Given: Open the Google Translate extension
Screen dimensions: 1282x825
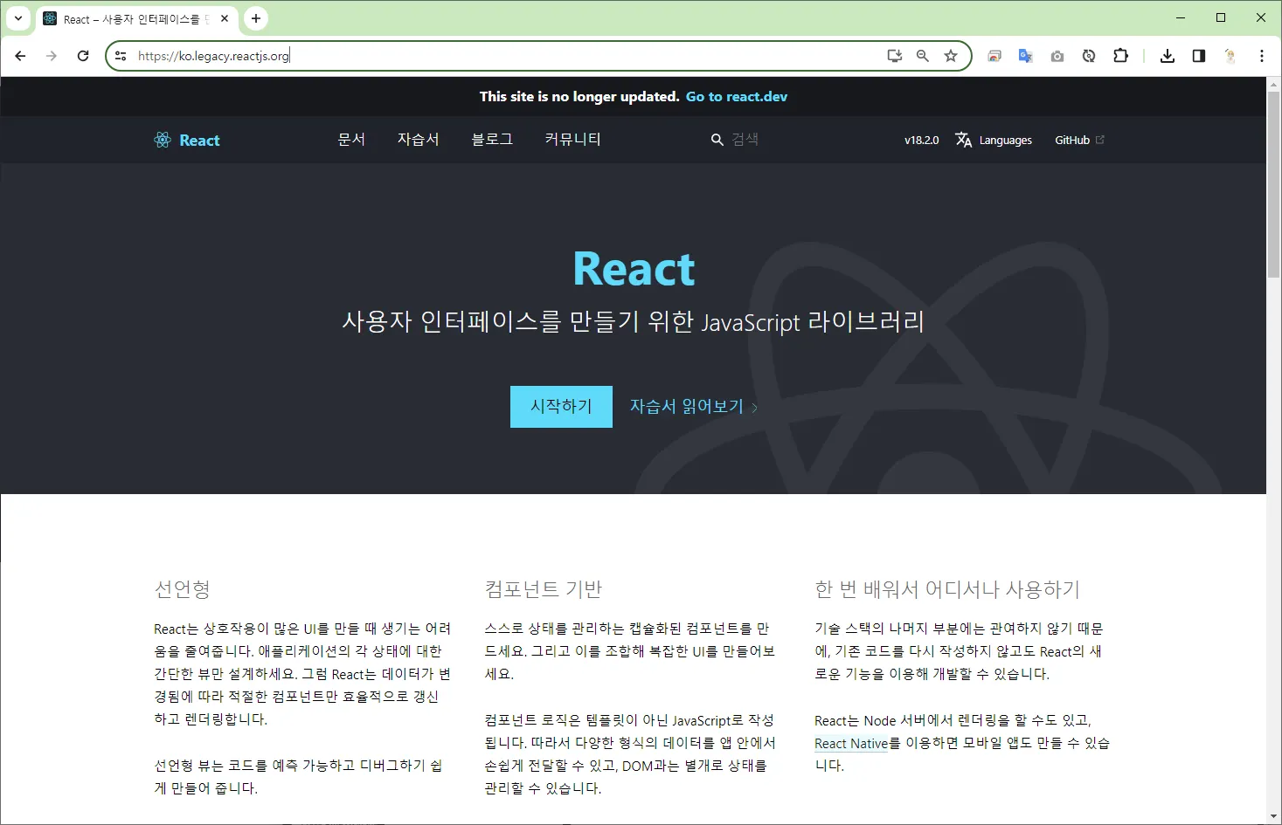Looking at the screenshot, I should click(1026, 56).
